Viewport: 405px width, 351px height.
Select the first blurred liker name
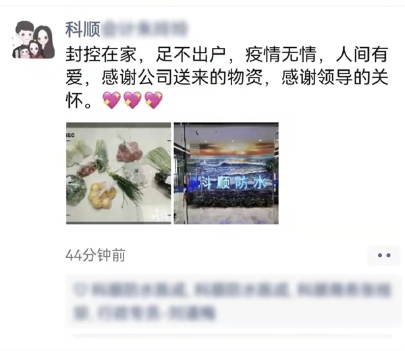point(138,290)
